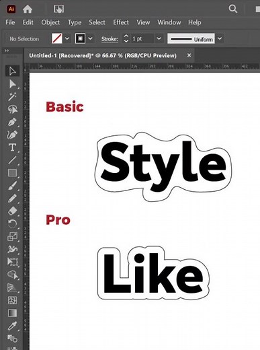The image size is (260, 350).
Task: Adjust the stroke weight stepper arrows
Action: (126, 38)
